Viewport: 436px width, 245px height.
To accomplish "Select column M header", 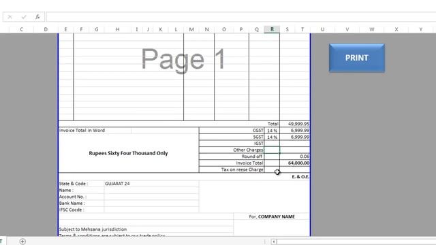I will [191, 29].
